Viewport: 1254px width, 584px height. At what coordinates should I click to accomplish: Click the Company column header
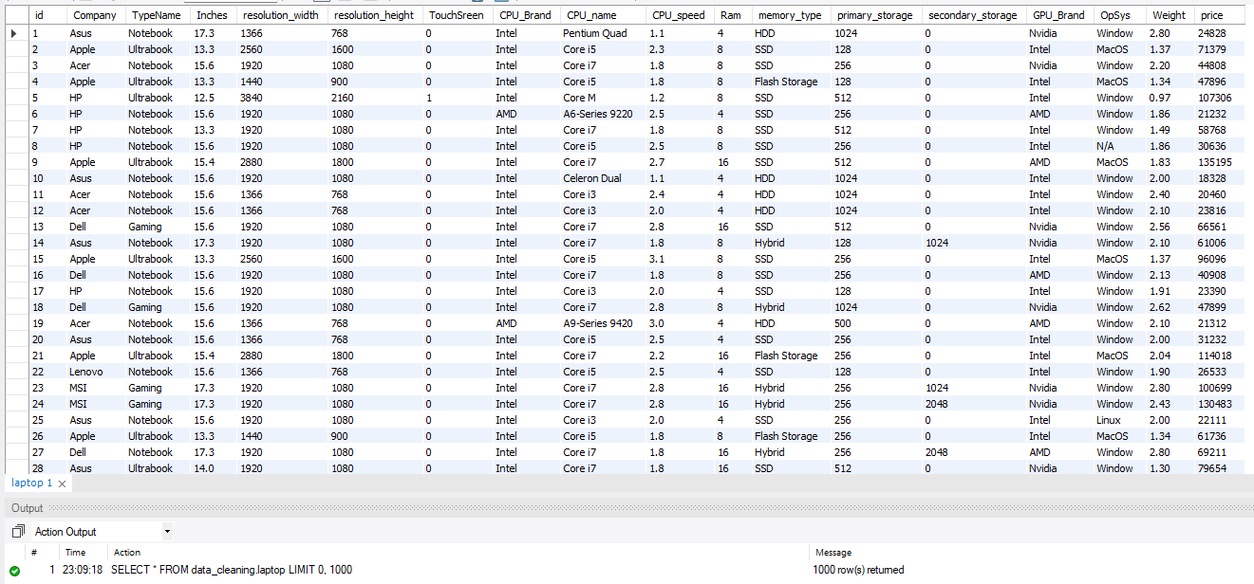(95, 15)
